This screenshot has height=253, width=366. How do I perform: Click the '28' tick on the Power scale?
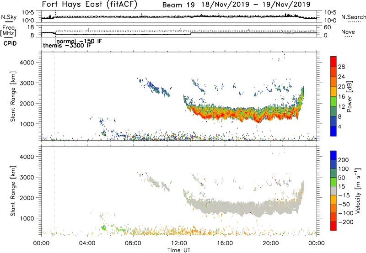coord(341,67)
